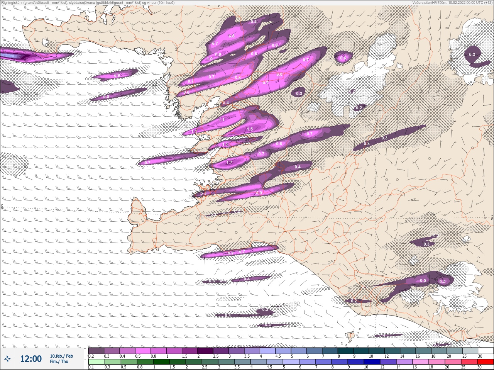
Task: Click the 1.5 precipitation value on the map
Action: click(x=250, y=129)
